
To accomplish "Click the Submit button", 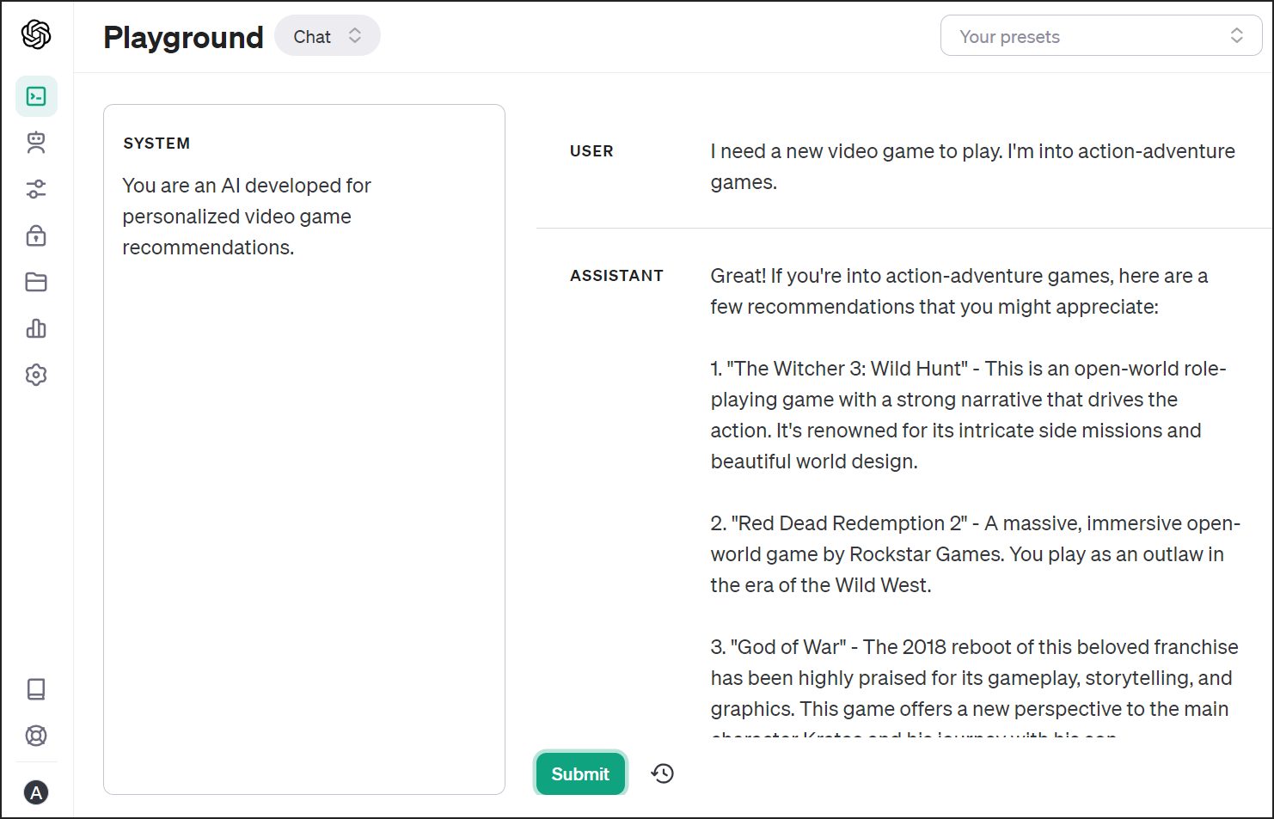I will 580,773.
